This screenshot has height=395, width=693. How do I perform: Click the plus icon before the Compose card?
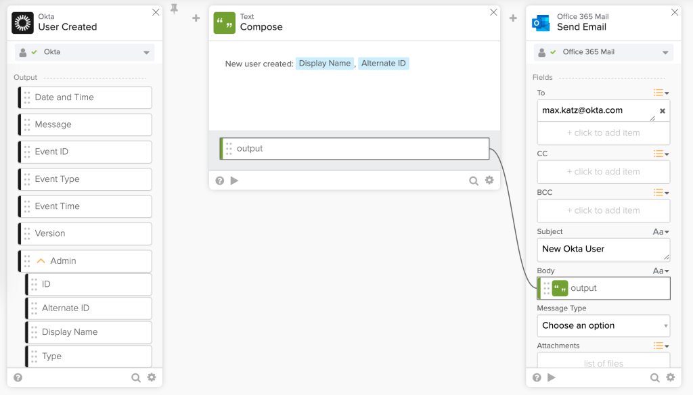click(196, 18)
